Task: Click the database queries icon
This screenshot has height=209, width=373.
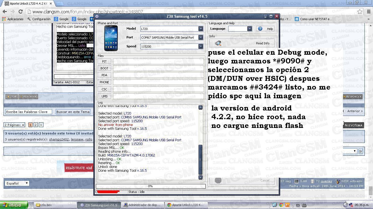Action: point(312,181)
